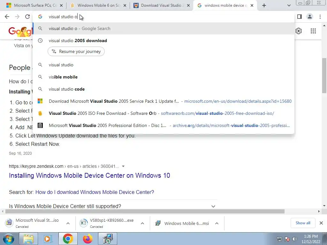Open Chrome taskbar icon

click(x=68, y=239)
